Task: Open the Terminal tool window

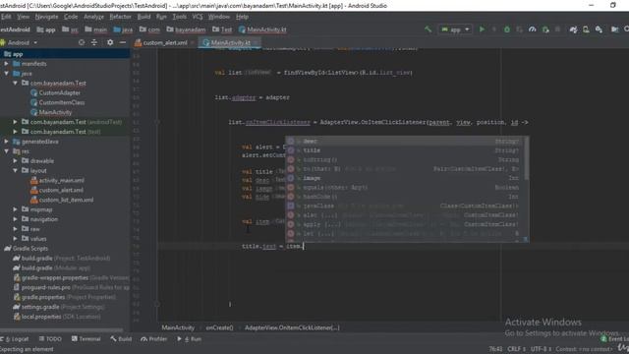Action: click(86, 339)
